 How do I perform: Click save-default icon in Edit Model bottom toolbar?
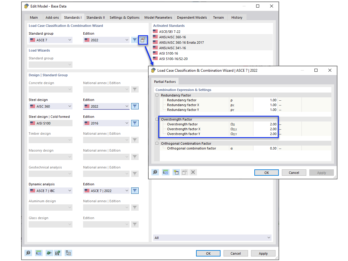58,253
